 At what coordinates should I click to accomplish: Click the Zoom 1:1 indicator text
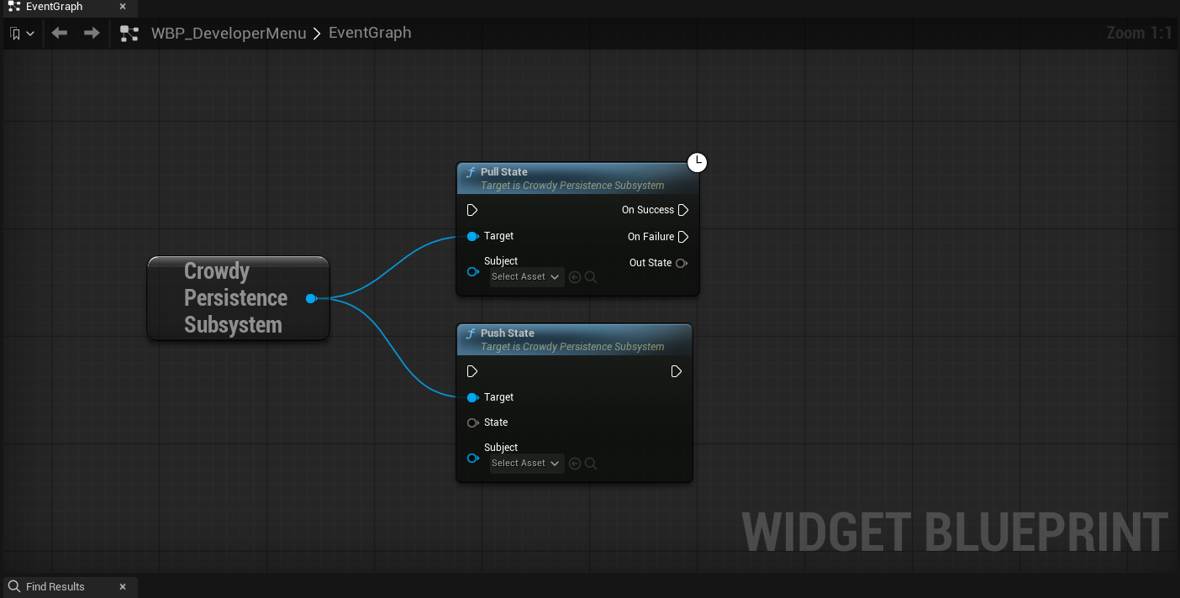[1139, 33]
